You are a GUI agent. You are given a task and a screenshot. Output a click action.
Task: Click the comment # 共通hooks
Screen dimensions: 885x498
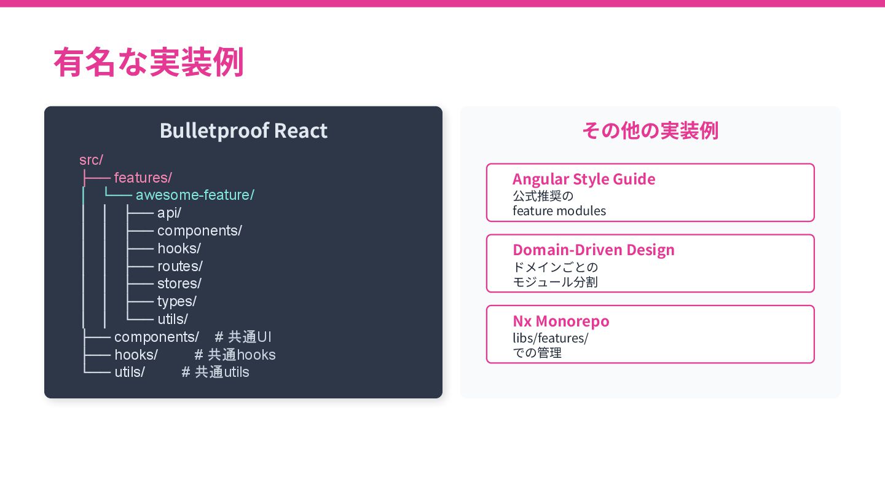point(235,355)
